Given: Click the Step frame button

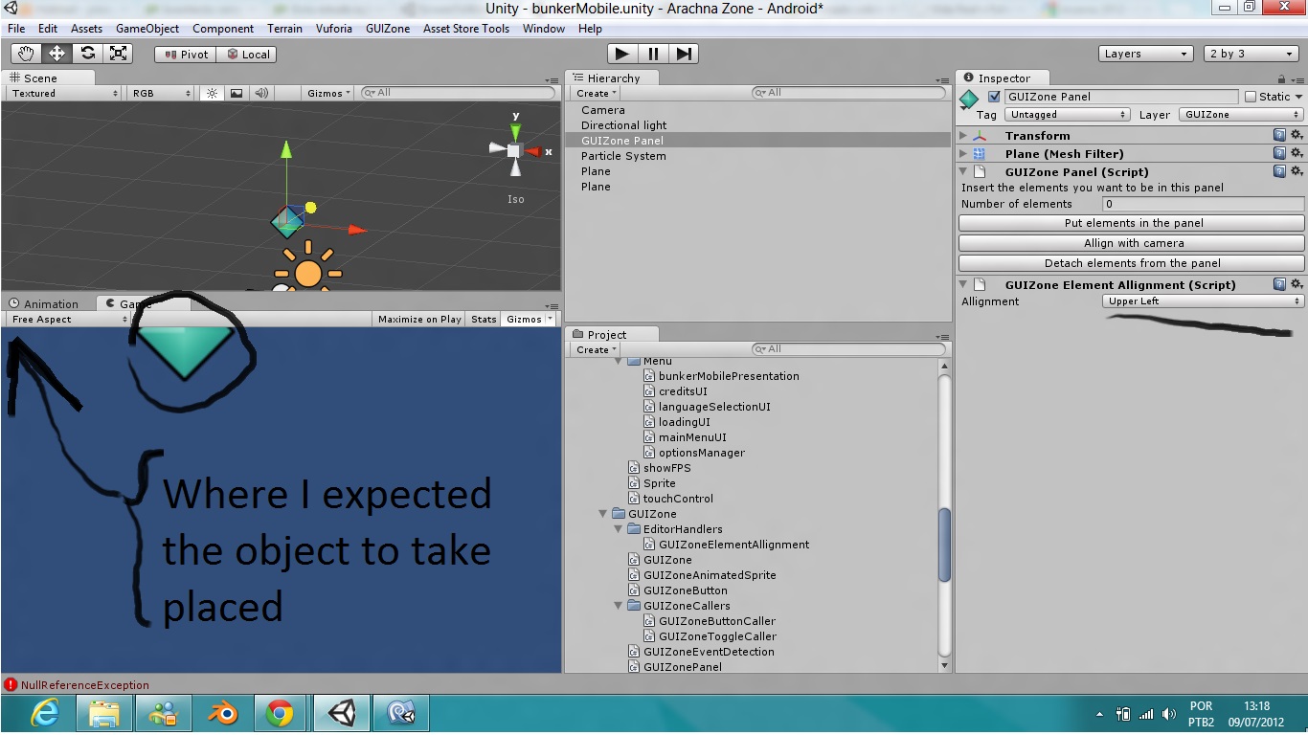Looking at the screenshot, I should tap(684, 54).
